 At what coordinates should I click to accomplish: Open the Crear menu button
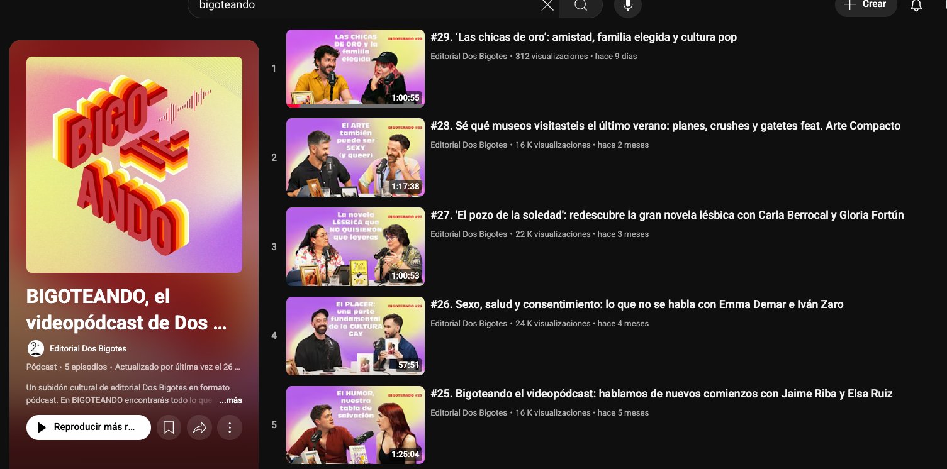(x=866, y=5)
